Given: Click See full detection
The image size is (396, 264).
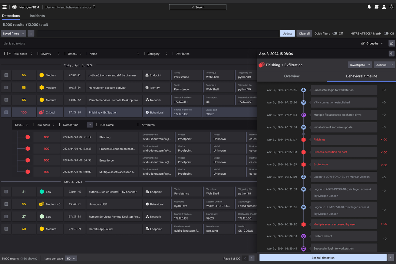Looking at the screenshot, I should coord(323,258).
